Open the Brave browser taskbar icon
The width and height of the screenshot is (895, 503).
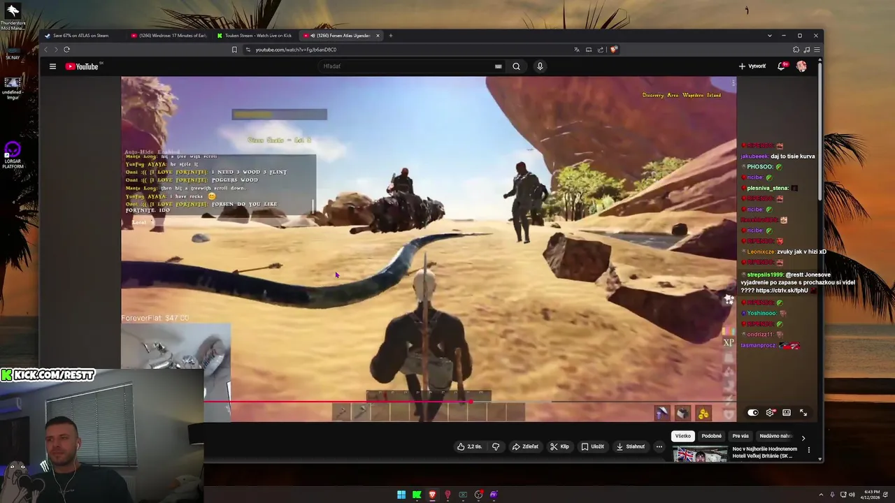pos(432,495)
